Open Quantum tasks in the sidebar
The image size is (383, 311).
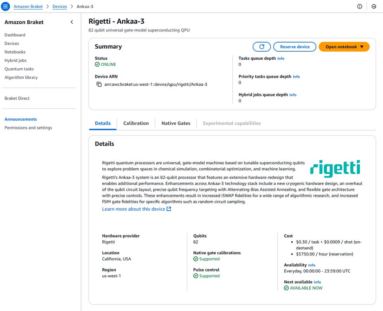[x=19, y=69]
